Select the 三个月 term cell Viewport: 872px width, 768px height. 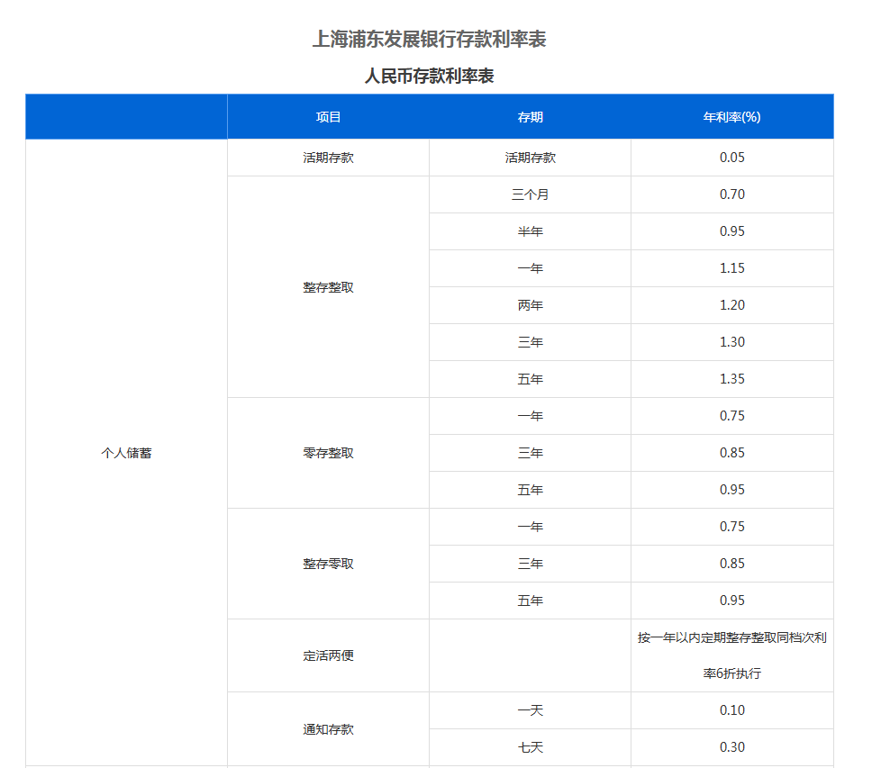(x=530, y=194)
